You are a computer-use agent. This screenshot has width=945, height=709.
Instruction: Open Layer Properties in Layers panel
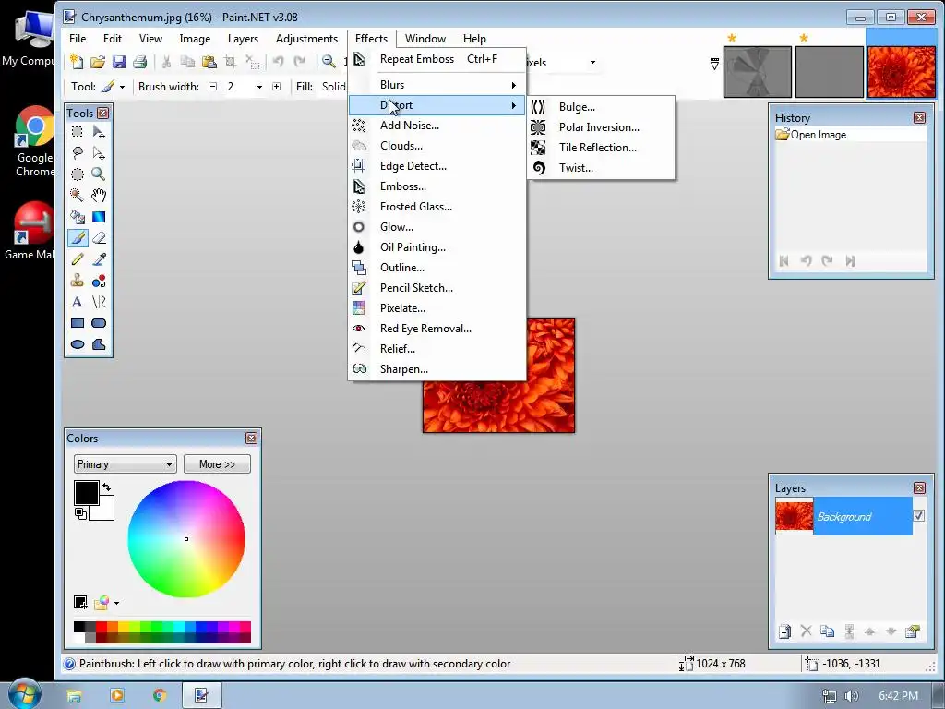point(913,631)
